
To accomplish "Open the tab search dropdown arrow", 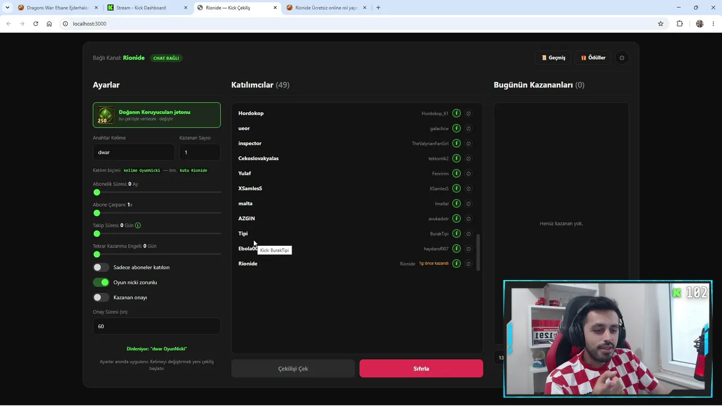I will coord(8,8).
